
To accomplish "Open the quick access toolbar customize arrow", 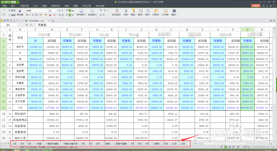I will (x=23, y=21).
